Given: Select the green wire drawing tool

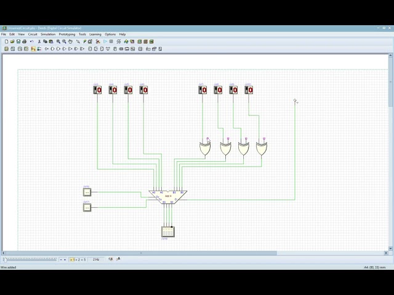Looking at the screenshot, I should 85,41.
